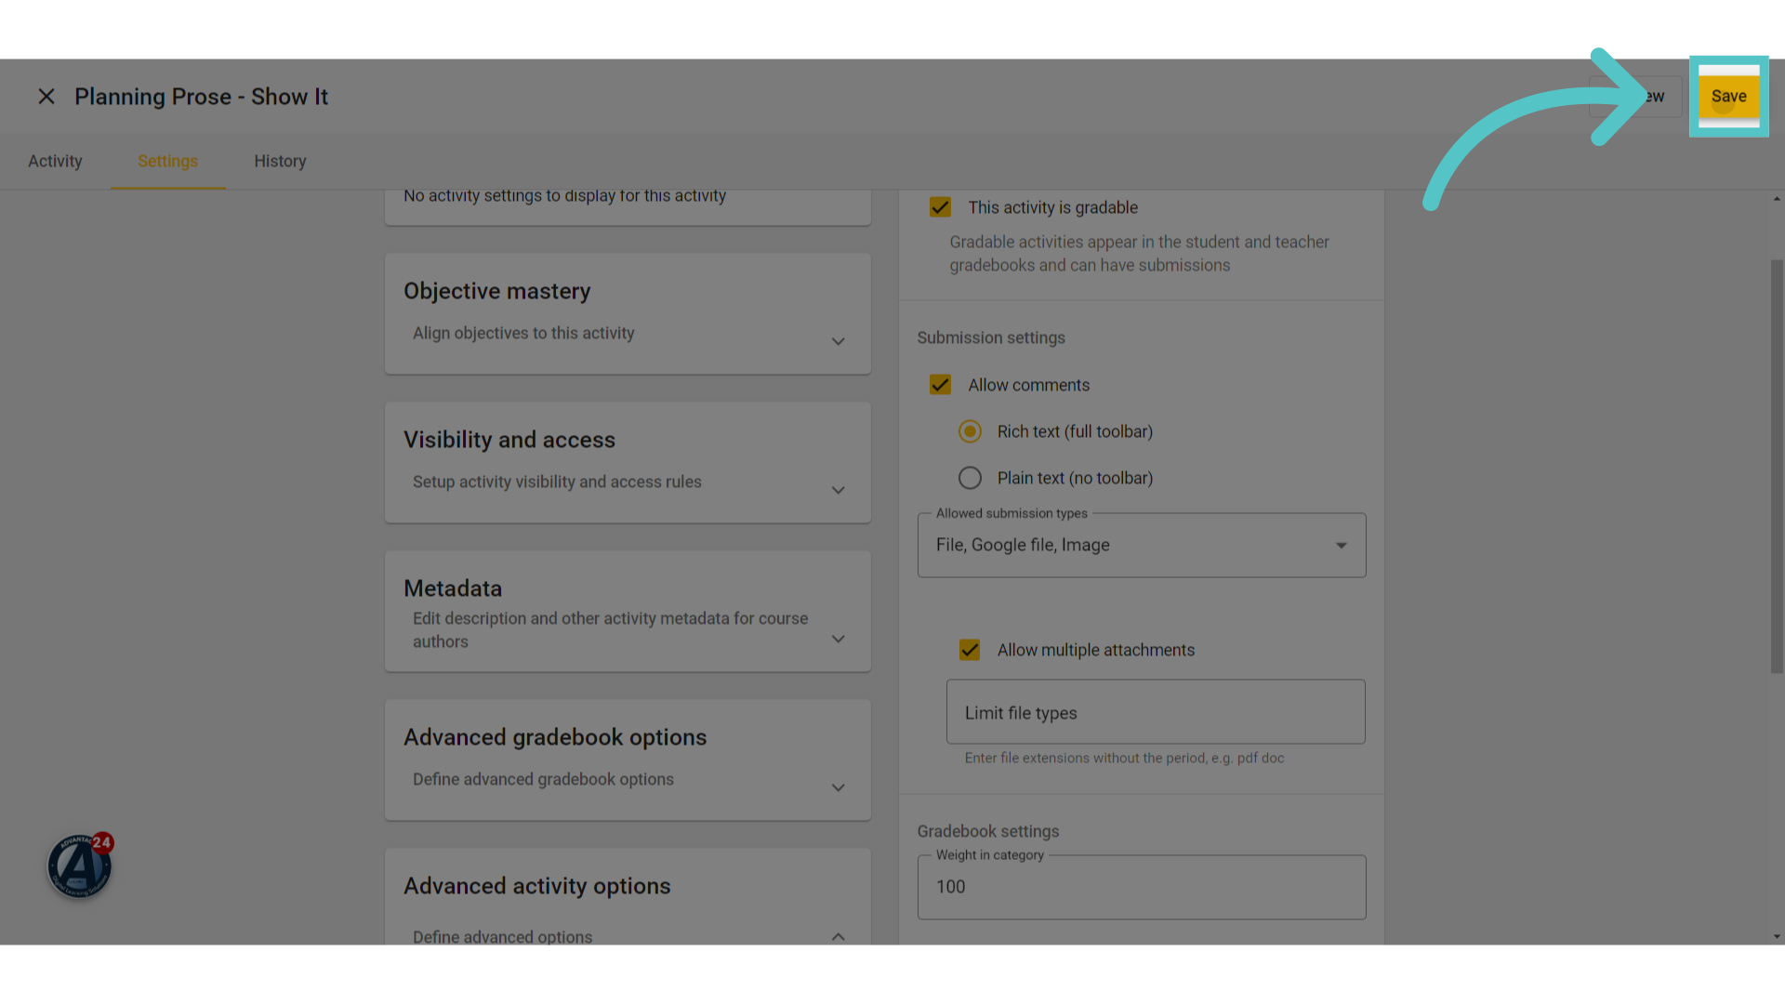Uncheck This activity is gradable

(940, 207)
